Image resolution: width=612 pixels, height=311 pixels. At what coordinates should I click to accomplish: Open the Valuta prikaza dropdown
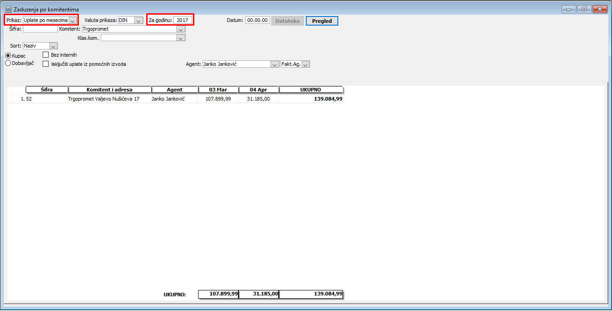pyautogui.click(x=138, y=21)
